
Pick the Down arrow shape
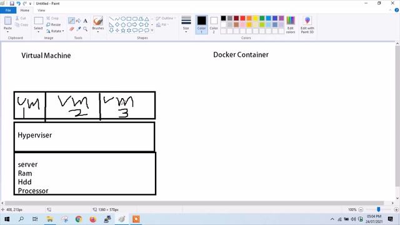(x=111, y=31)
